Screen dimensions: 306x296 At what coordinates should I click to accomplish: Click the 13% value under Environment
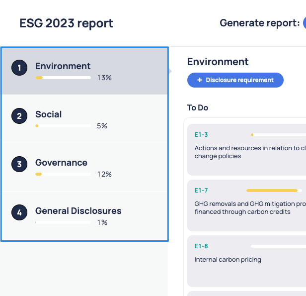104,78
